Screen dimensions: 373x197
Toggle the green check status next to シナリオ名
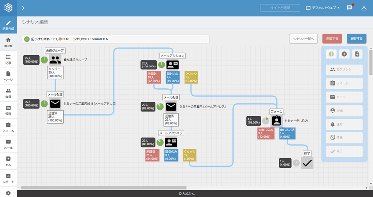27,39
